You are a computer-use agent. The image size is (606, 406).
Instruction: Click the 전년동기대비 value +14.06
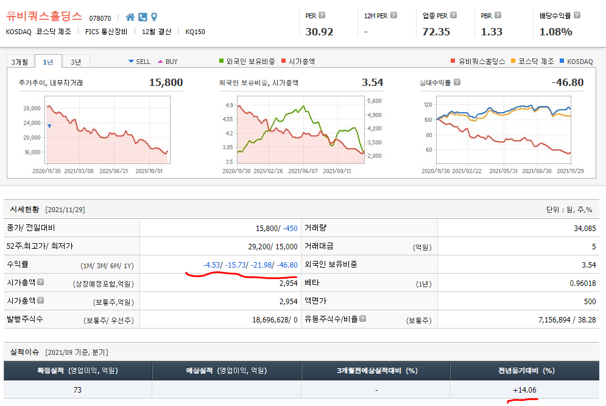click(524, 390)
